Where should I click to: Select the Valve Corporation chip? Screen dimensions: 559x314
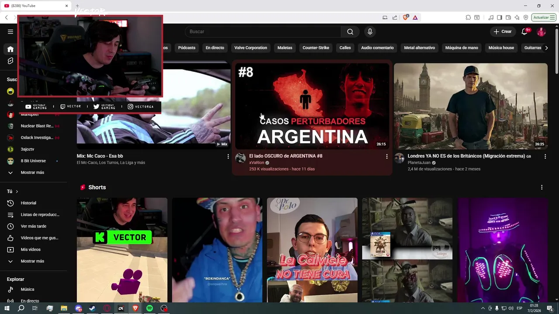click(251, 48)
